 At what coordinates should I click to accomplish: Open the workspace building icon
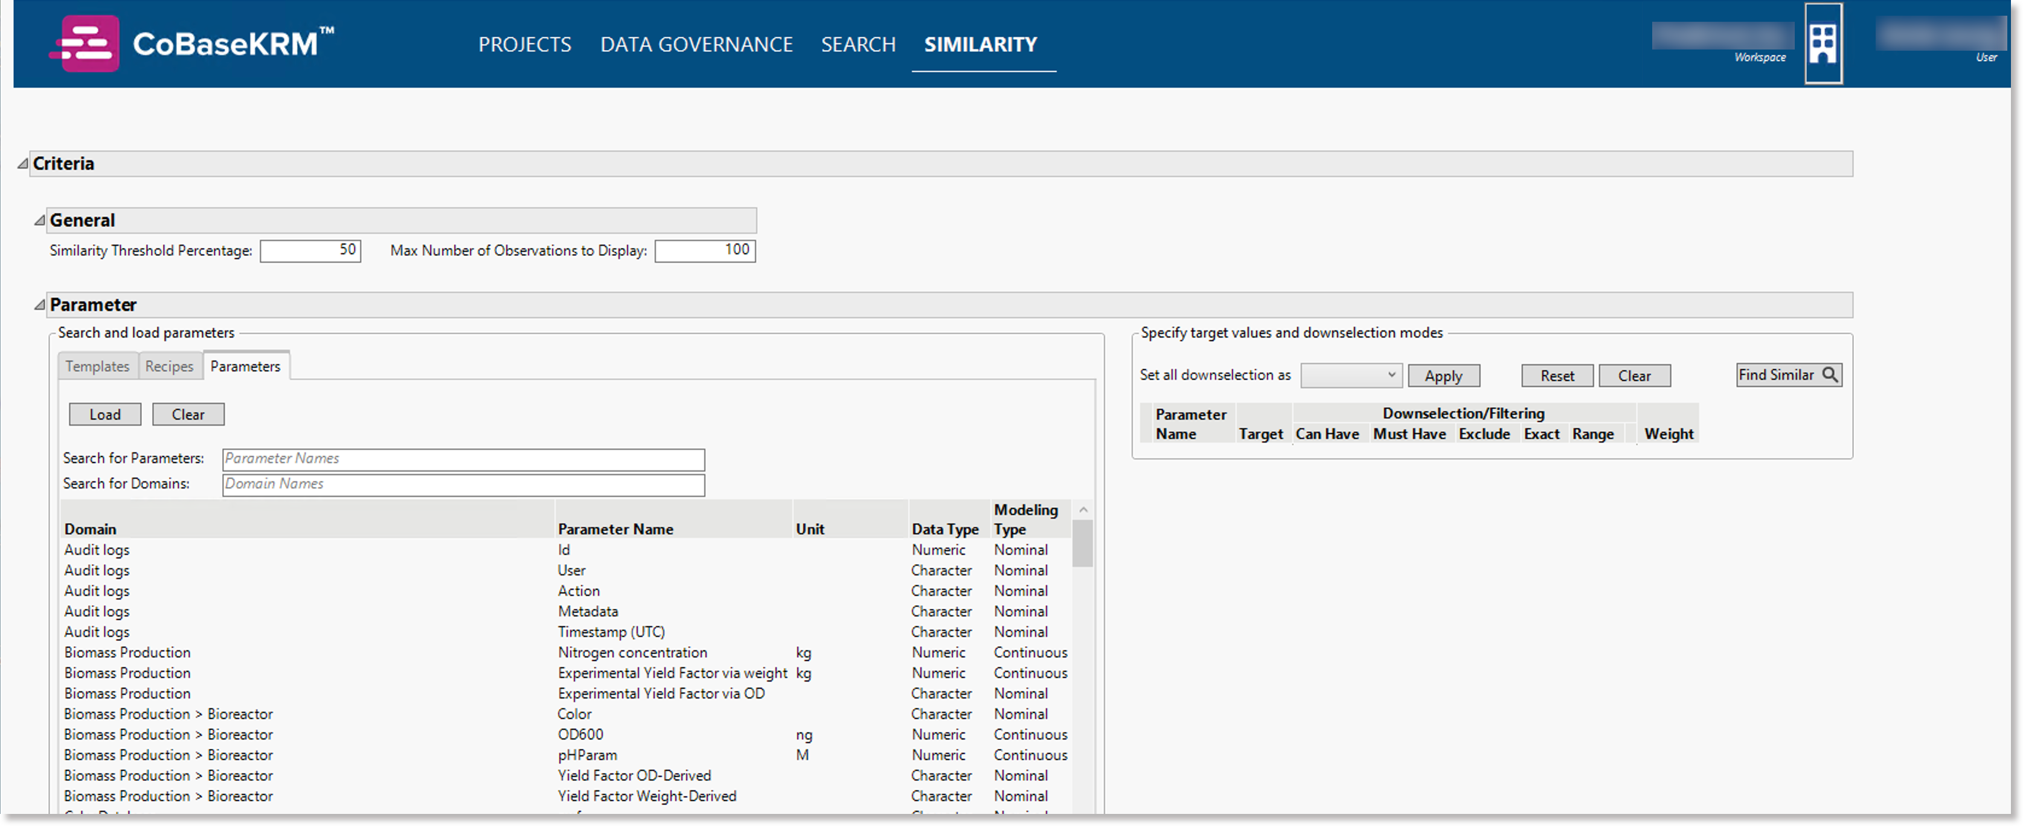coord(1823,43)
